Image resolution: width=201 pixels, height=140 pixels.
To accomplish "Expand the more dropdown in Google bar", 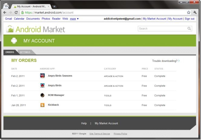I will click(x=74, y=19).
